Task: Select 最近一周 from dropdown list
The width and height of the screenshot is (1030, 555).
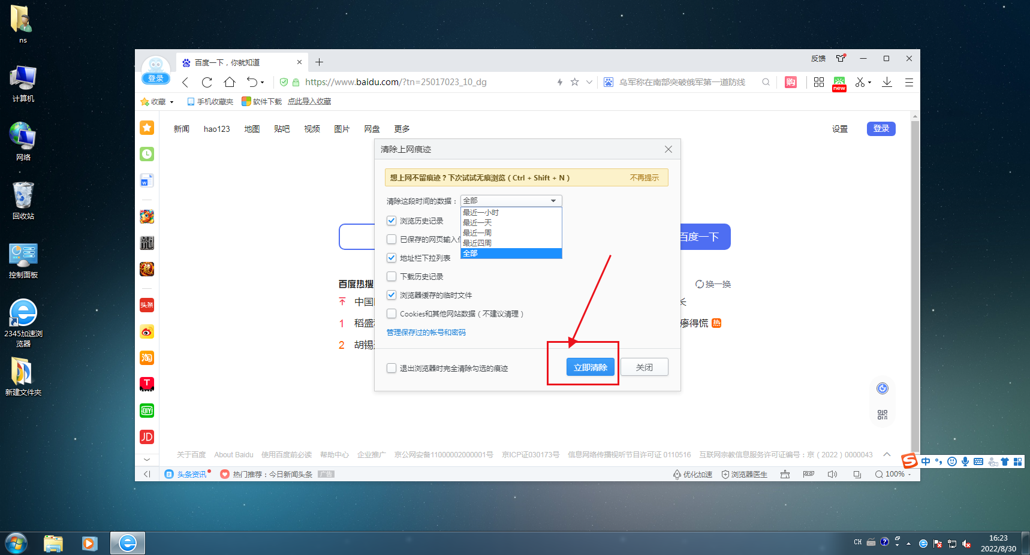Action: (x=511, y=233)
